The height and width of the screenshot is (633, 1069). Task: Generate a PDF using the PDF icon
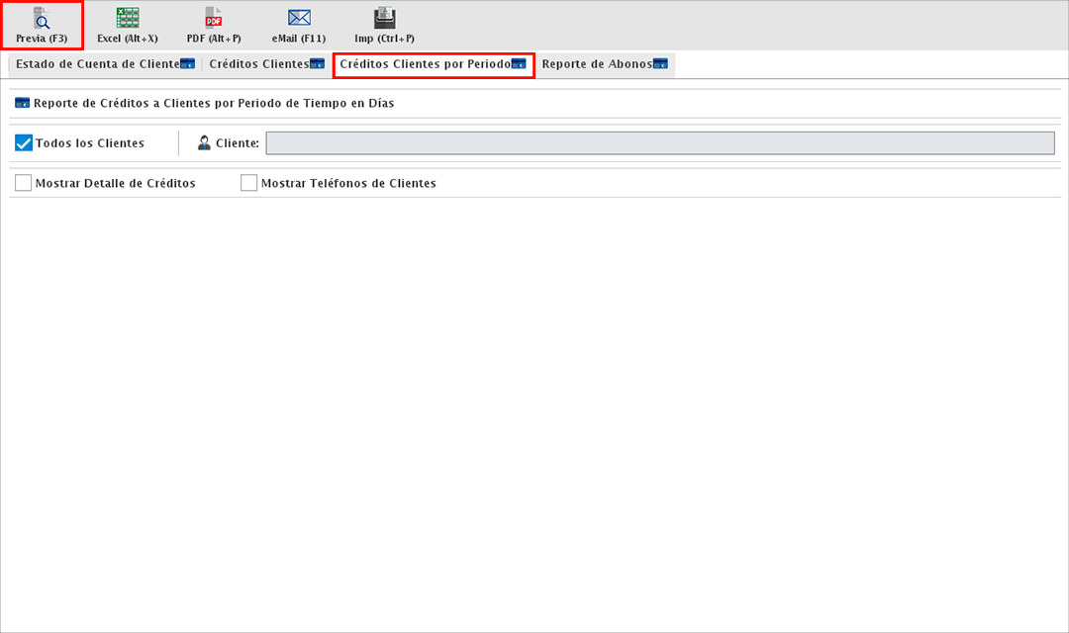pyautogui.click(x=214, y=25)
